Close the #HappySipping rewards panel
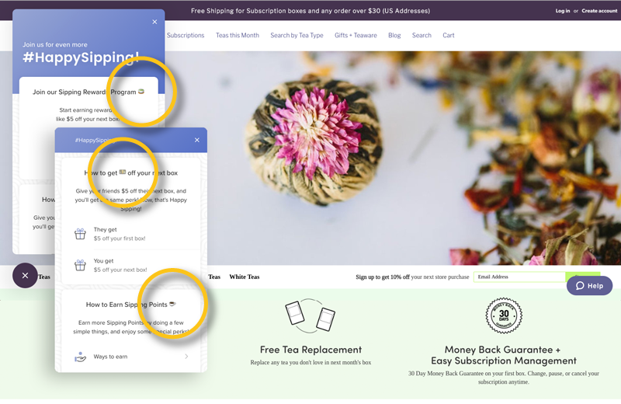This screenshot has height=404, width=621. pyautogui.click(x=154, y=22)
